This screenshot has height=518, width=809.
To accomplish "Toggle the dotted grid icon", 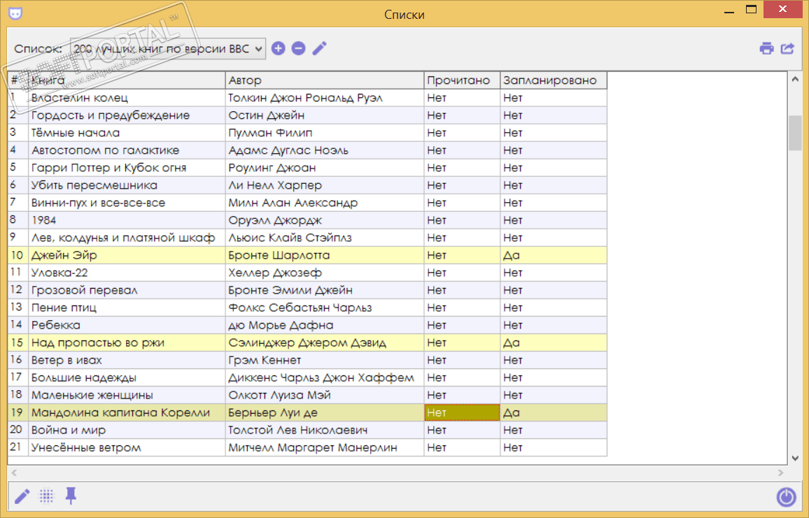I will click(46, 496).
